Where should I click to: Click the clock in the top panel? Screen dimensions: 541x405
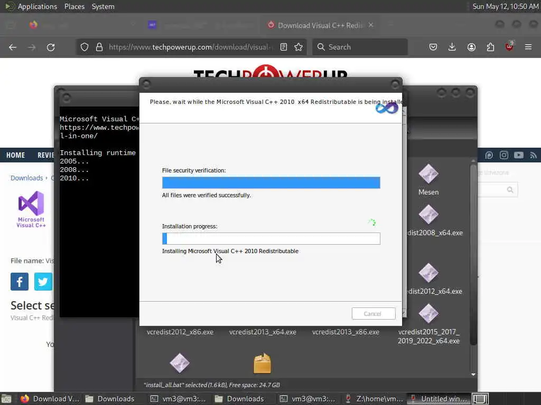click(x=505, y=6)
